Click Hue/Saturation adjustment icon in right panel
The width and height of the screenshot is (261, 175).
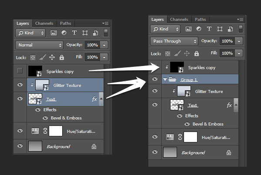coord(170,137)
